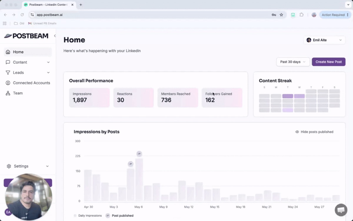Expand the Leads chevron
The width and height of the screenshot is (353, 221).
tap(48, 72)
